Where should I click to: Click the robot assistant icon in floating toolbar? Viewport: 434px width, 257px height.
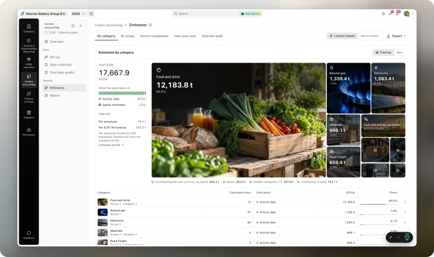click(x=407, y=237)
